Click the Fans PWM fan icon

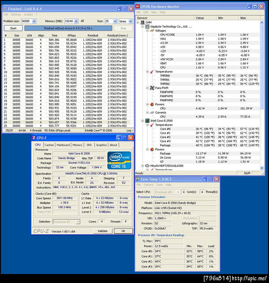152,88
